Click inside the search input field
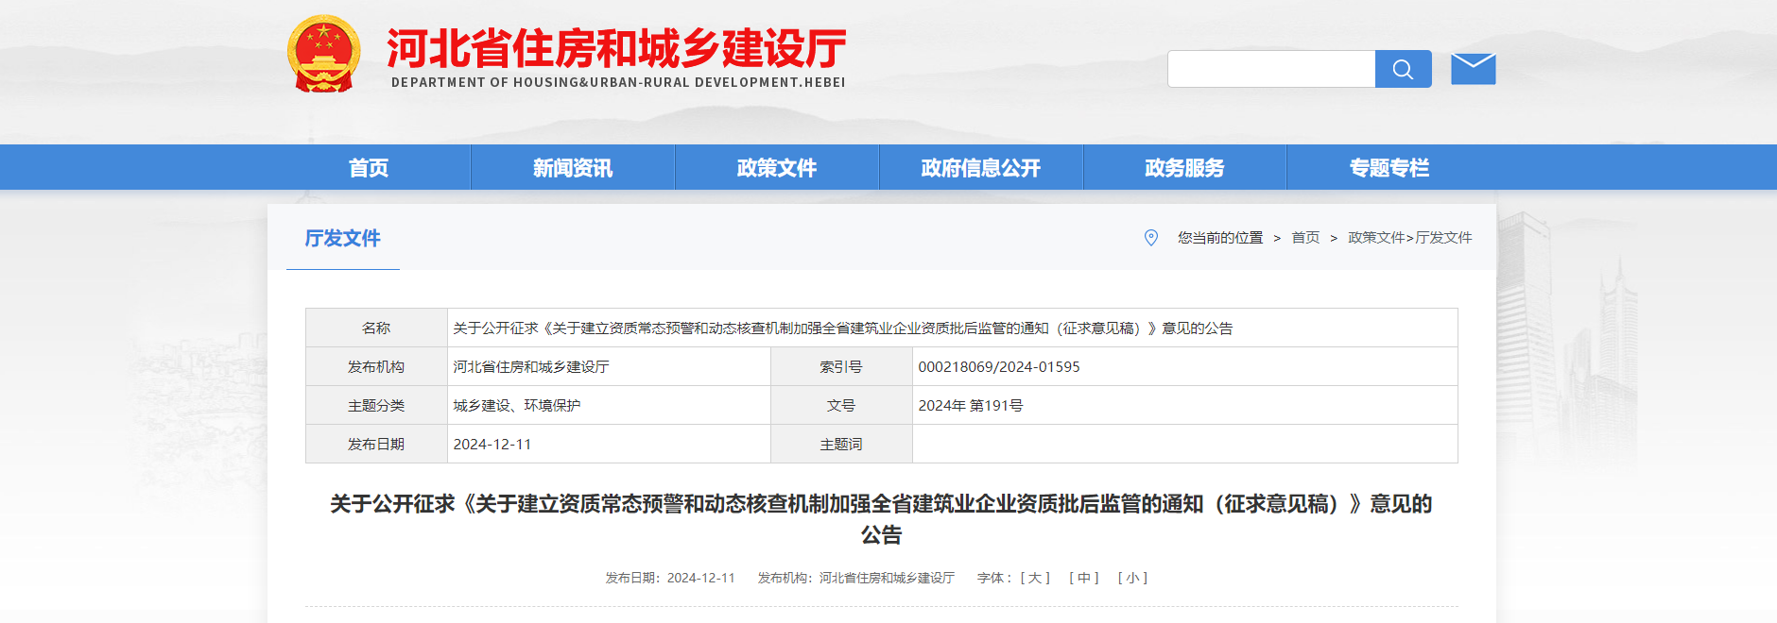The width and height of the screenshot is (1777, 623). tap(1270, 69)
